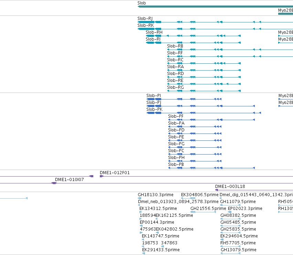
Task: Select the DME1-003L18 clone label
Action: tap(230, 187)
